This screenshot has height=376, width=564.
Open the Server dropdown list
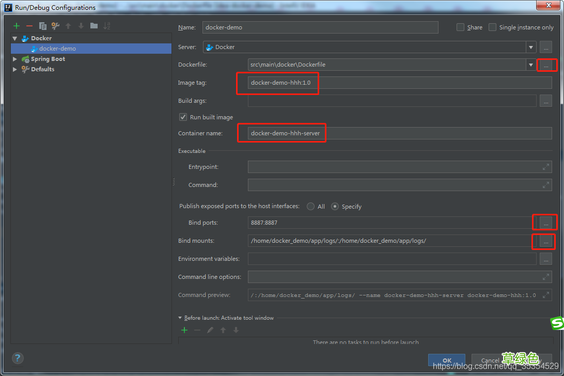(x=531, y=47)
